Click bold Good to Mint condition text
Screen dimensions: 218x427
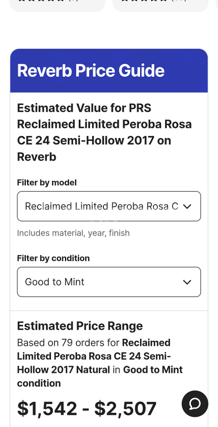point(100,377)
